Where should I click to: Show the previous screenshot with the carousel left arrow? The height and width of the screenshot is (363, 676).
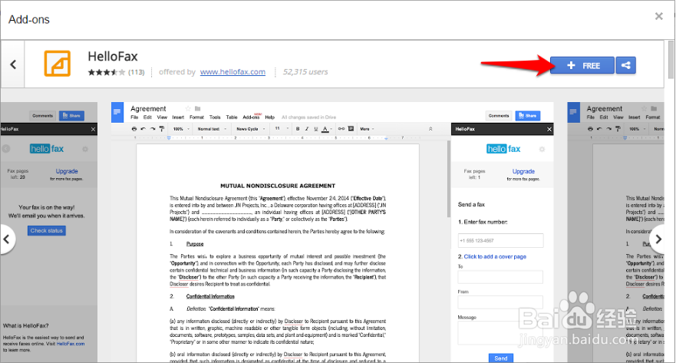pyautogui.click(x=7, y=239)
